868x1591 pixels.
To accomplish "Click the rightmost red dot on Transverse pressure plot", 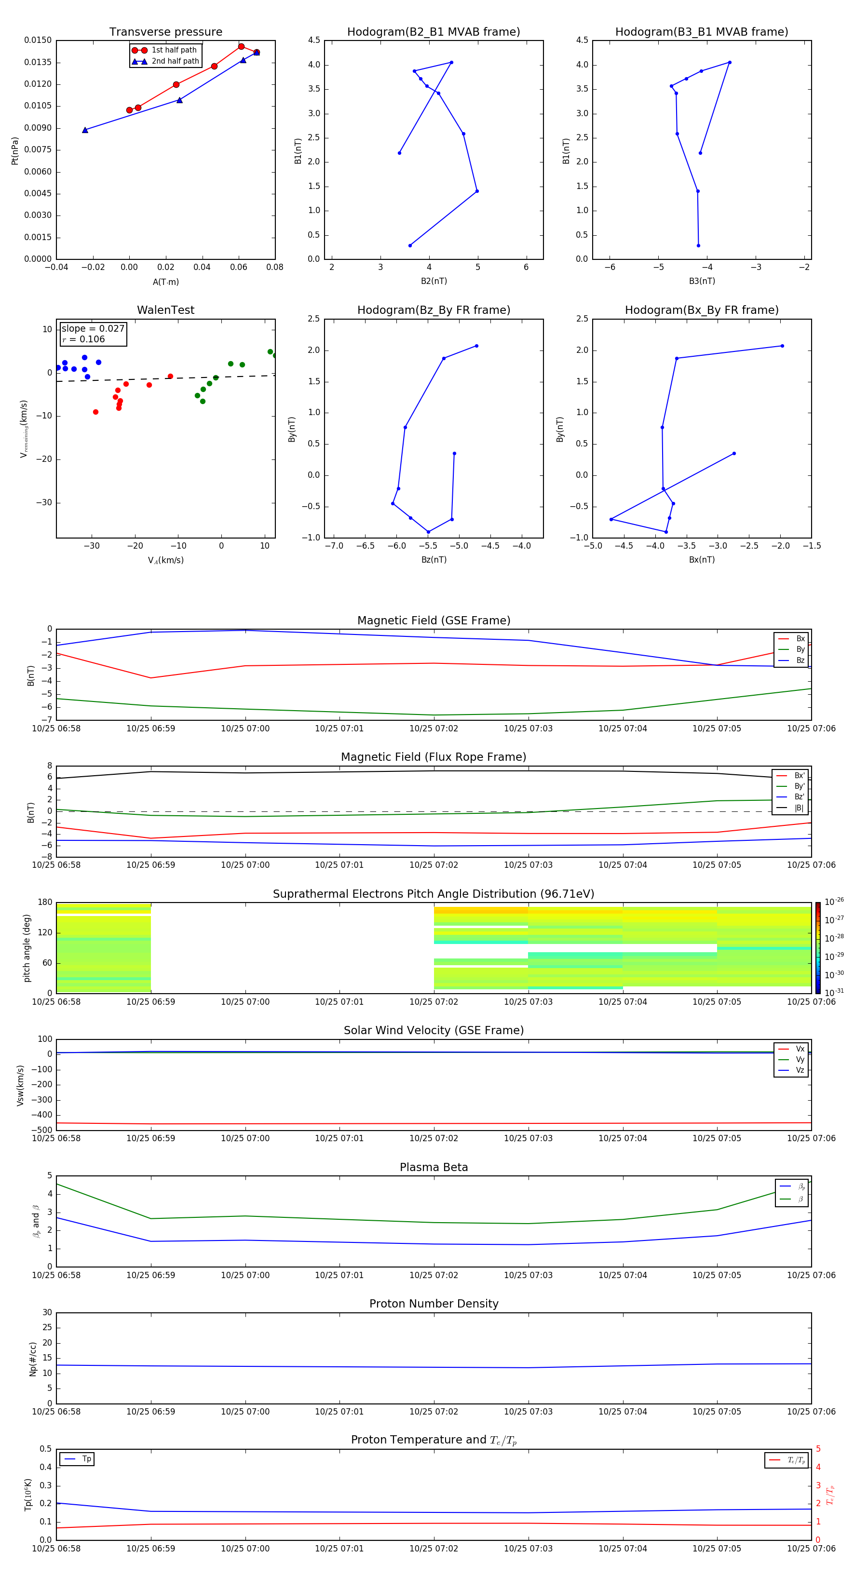I will [257, 53].
